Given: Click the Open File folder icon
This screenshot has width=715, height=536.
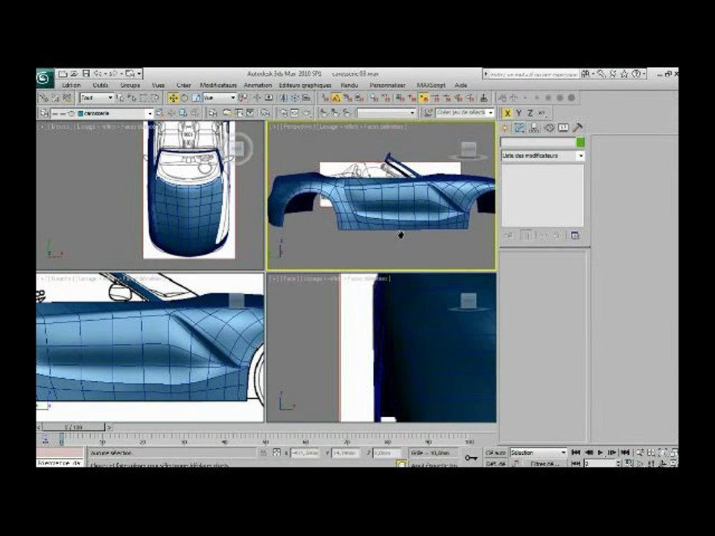Looking at the screenshot, I should pyautogui.click(x=74, y=74).
